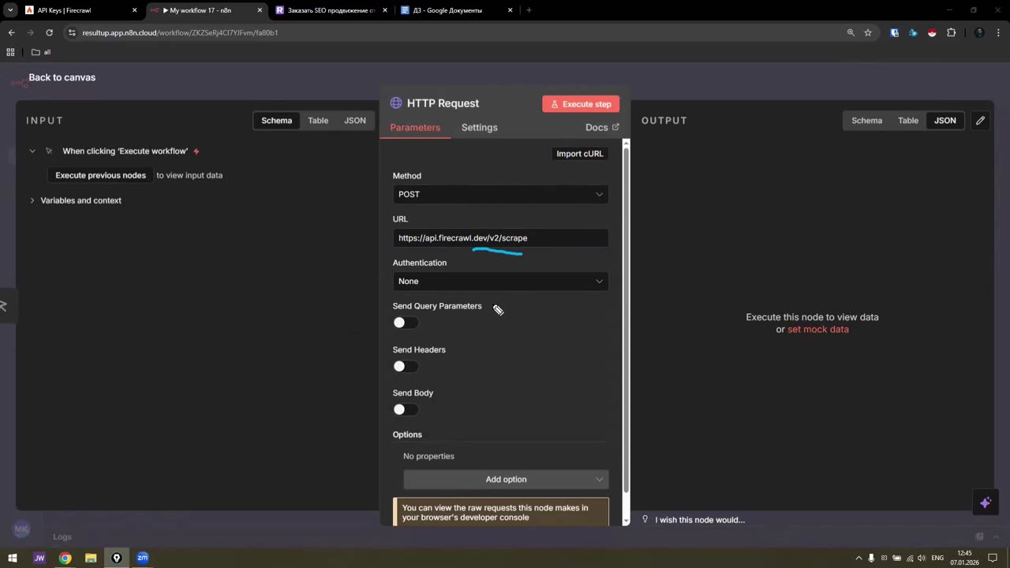
Task: Open a new browser tab
Action: click(529, 10)
